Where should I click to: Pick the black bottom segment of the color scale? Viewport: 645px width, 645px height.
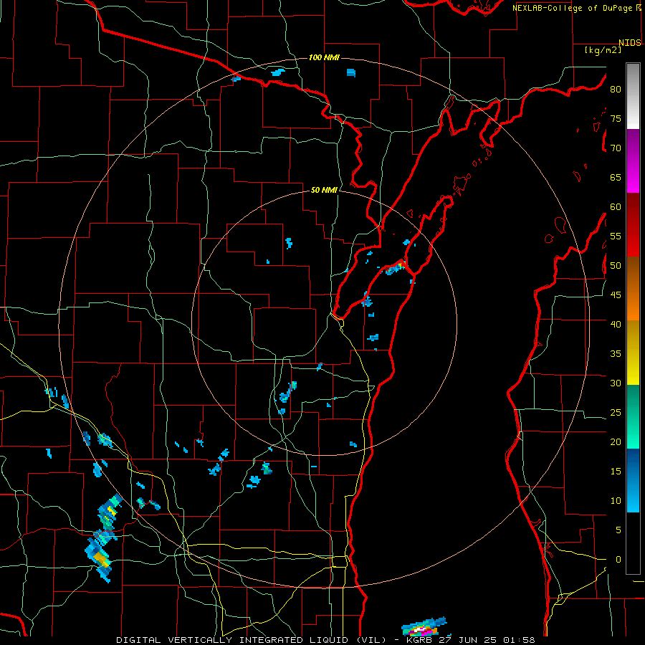[633, 543]
